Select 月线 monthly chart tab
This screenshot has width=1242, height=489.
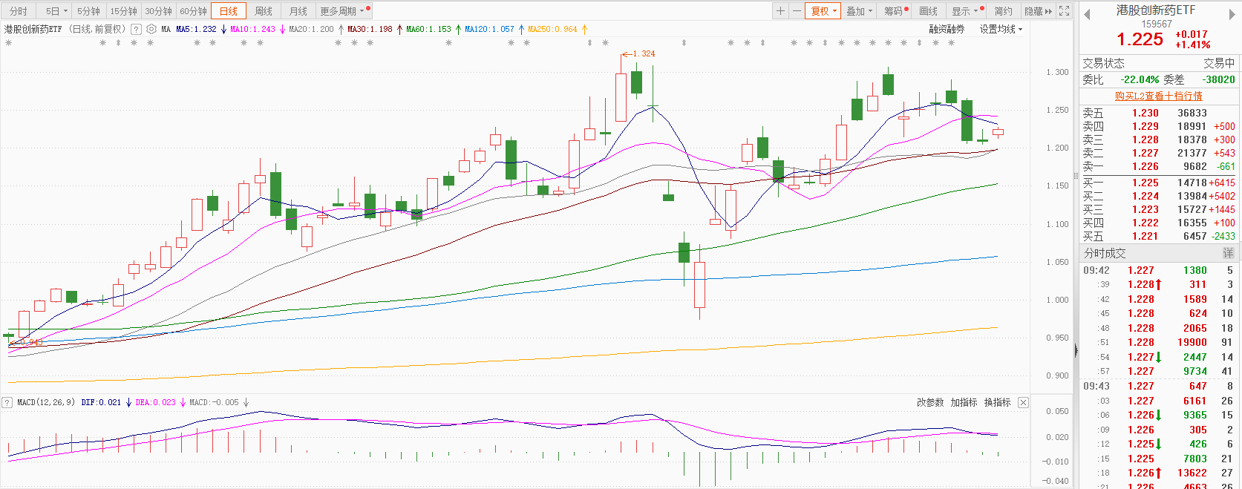pos(298,11)
